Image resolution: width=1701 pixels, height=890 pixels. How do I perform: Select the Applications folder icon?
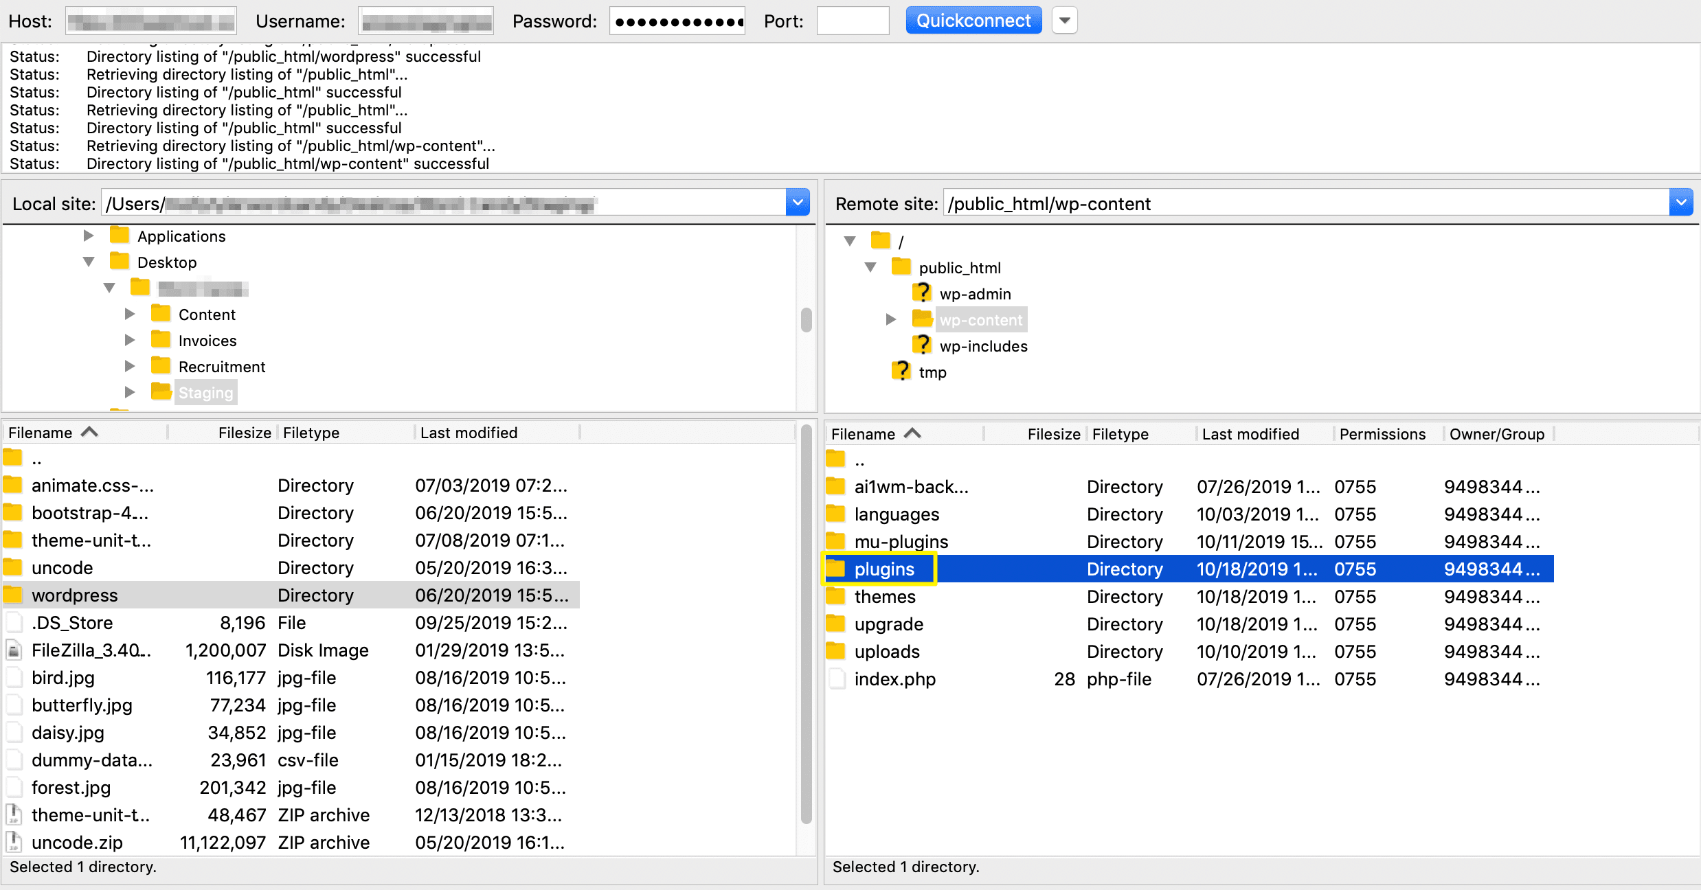point(120,235)
